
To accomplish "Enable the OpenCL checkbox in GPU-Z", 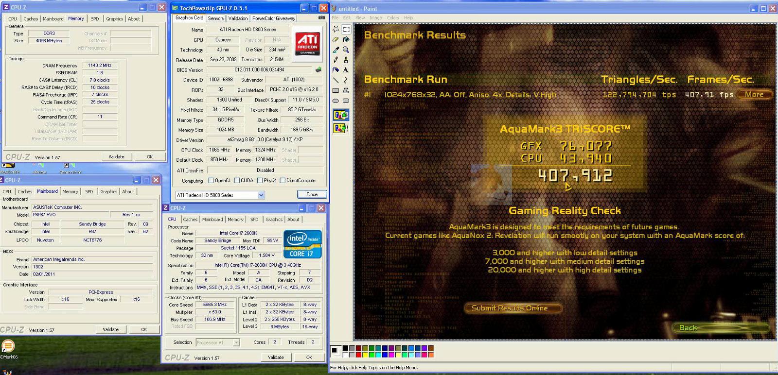I will (211, 181).
